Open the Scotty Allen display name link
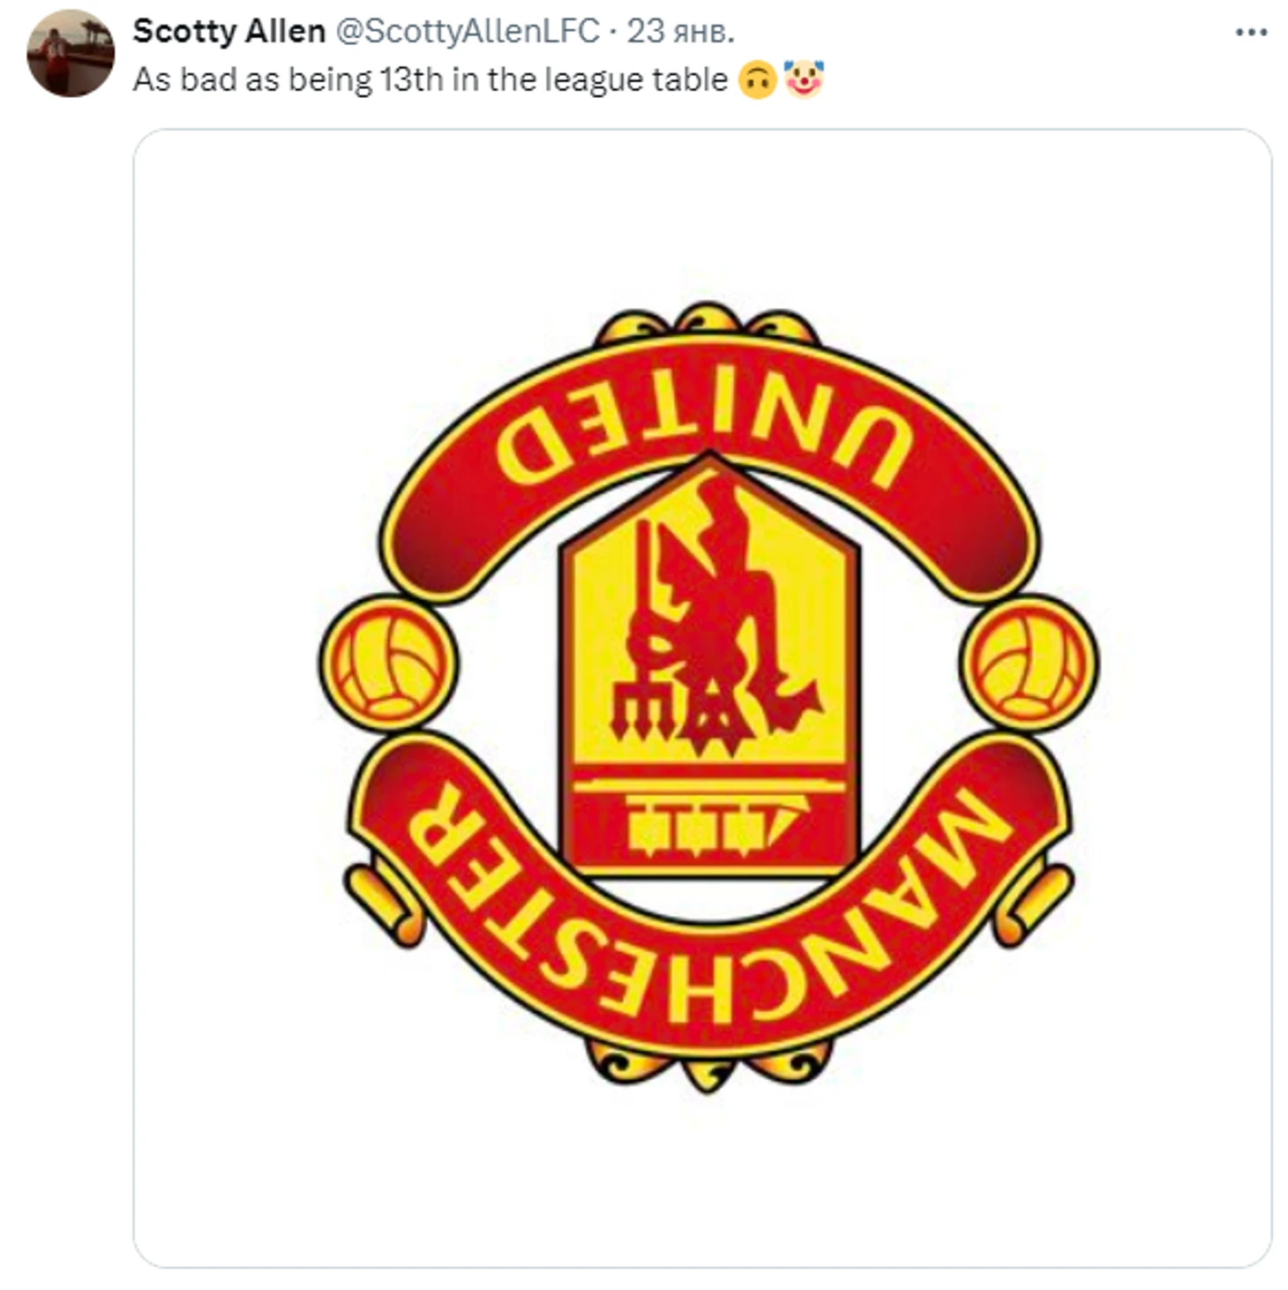 pyautogui.click(x=229, y=32)
